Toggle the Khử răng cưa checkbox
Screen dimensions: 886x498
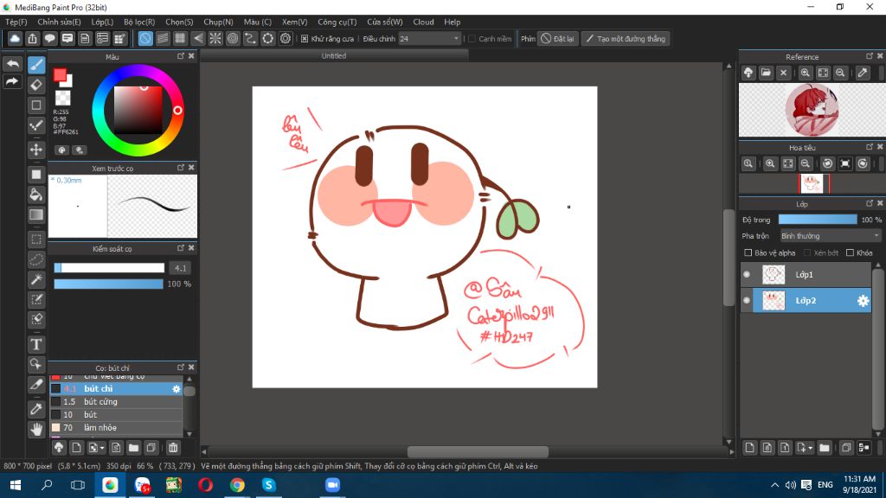coord(305,39)
